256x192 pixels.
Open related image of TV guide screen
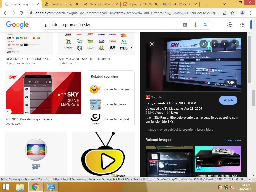169,161
